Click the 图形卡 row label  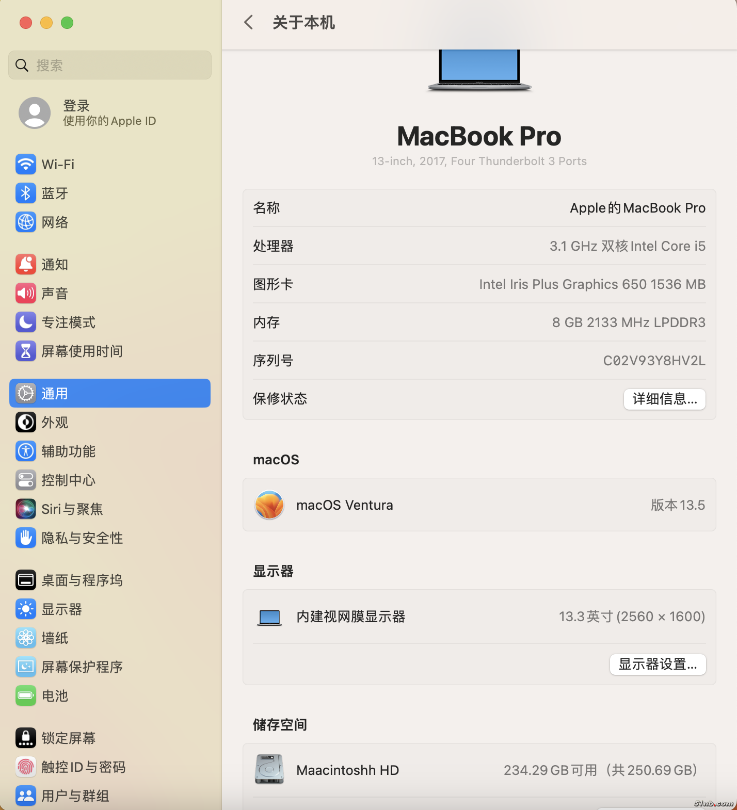274,284
